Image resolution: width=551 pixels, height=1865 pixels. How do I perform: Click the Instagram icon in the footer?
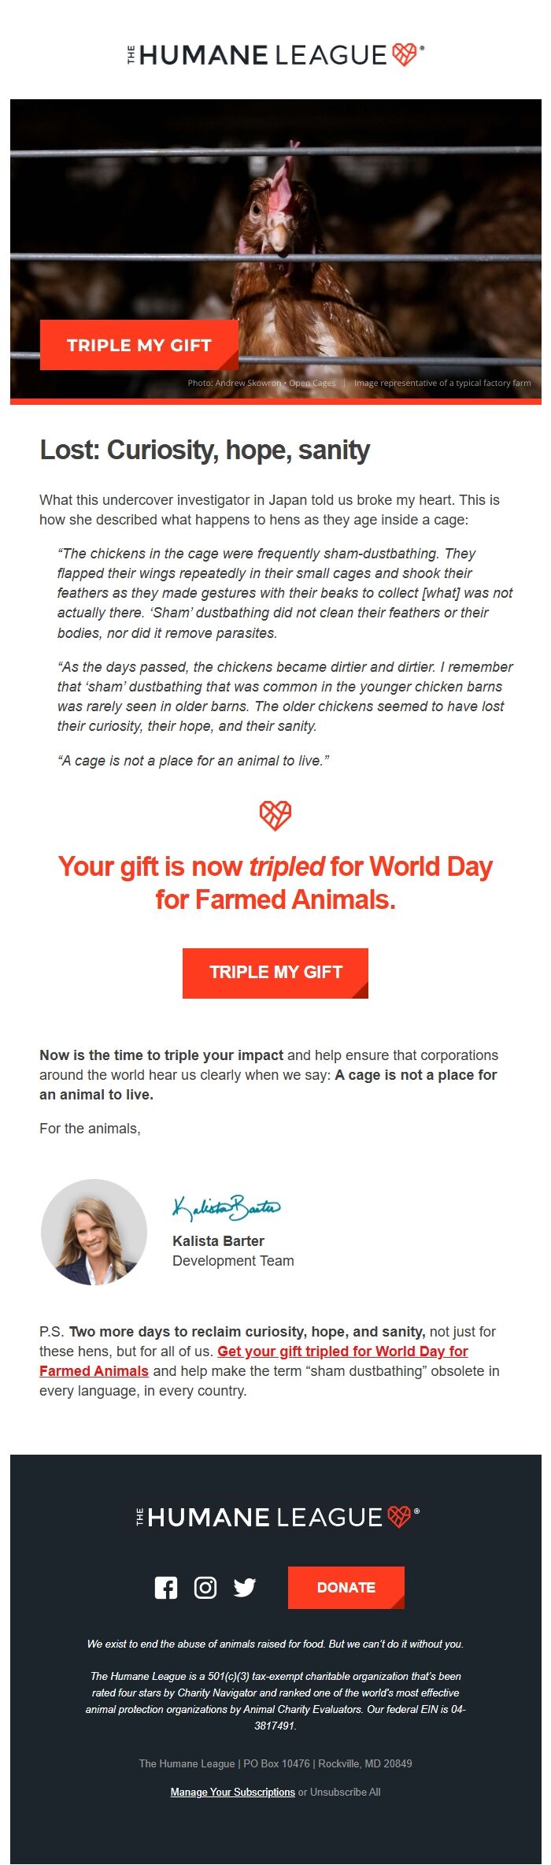click(x=205, y=1587)
